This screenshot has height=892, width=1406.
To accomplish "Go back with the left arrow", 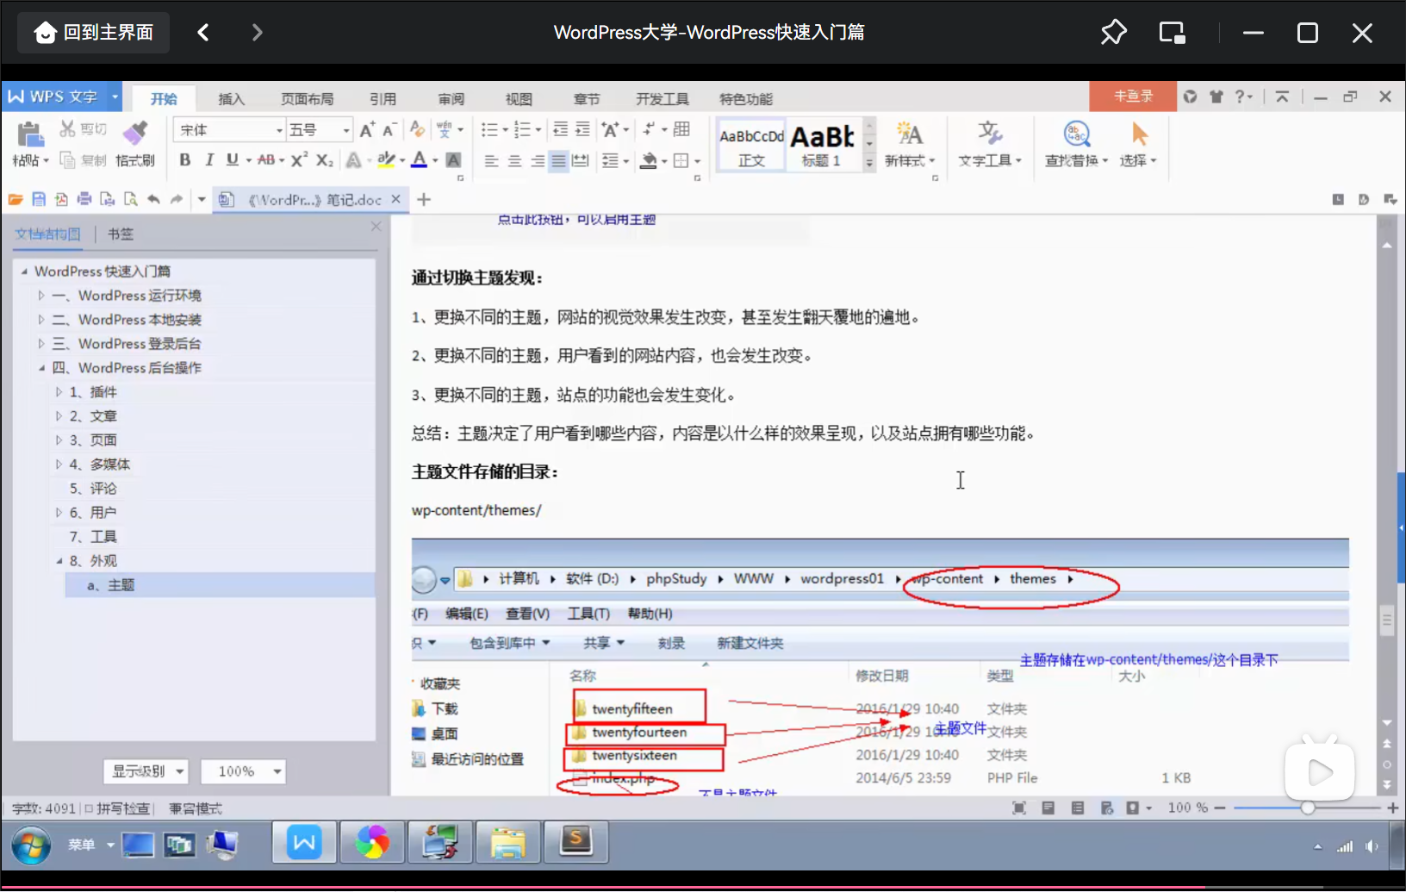I will (203, 33).
